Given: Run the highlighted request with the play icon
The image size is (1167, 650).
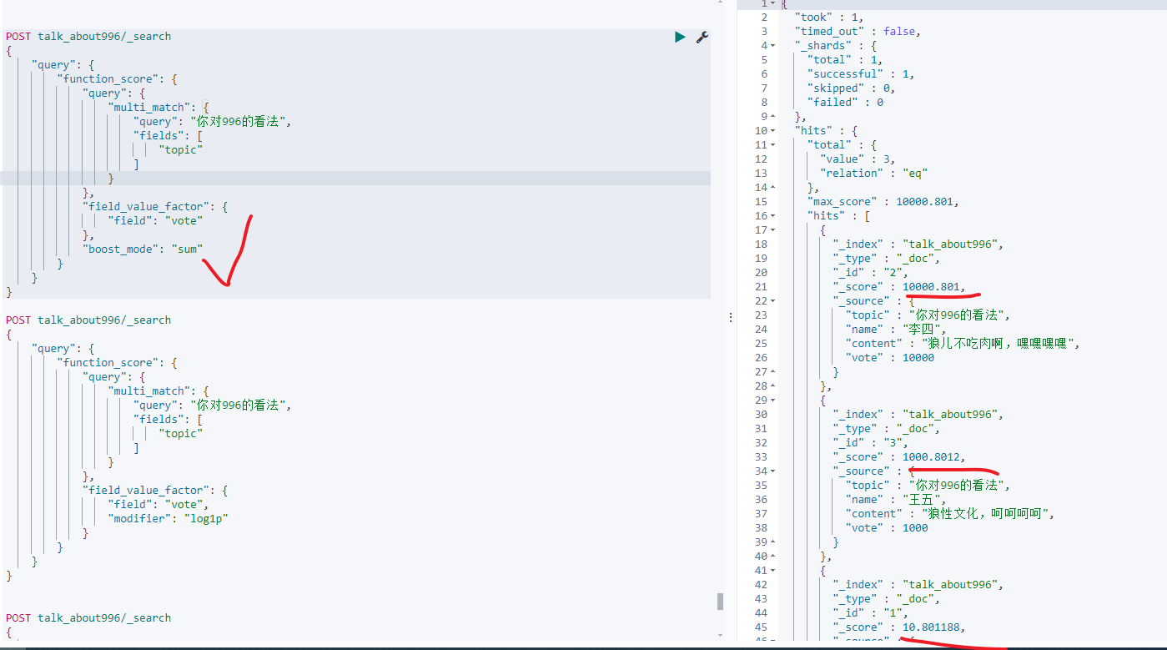Looking at the screenshot, I should click(680, 37).
